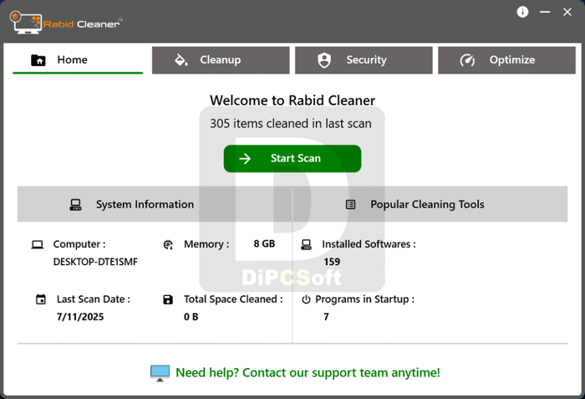Open the info (i) about icon

pos(522,12)
